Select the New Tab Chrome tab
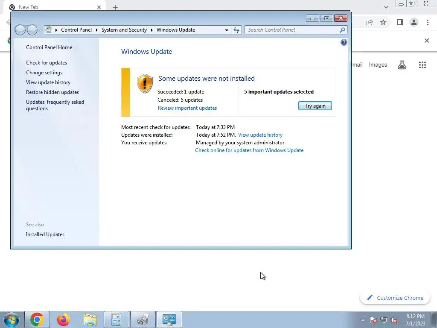This screenshot has width=437, height=328. pos(54,7)
